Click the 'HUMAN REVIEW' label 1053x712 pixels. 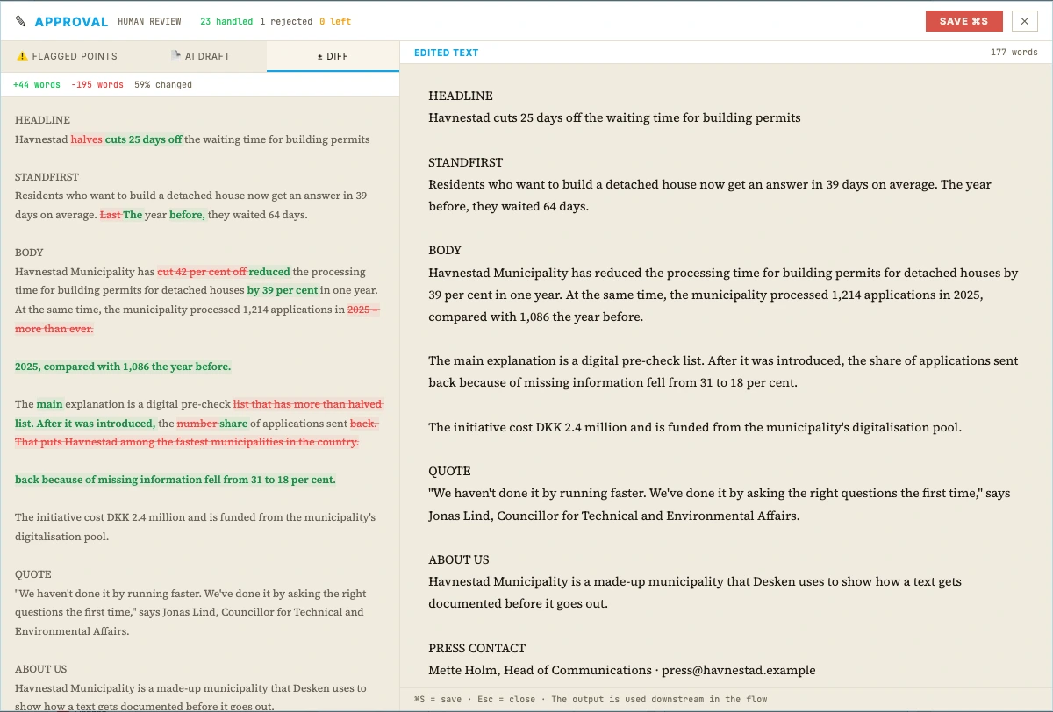[x=150, y=21]
